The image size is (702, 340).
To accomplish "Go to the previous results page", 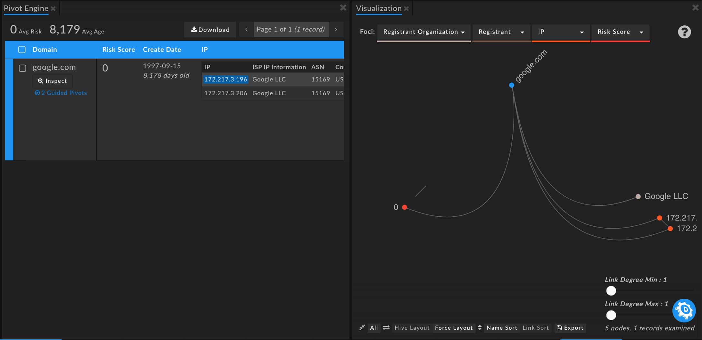I will [x=247, y=30].
